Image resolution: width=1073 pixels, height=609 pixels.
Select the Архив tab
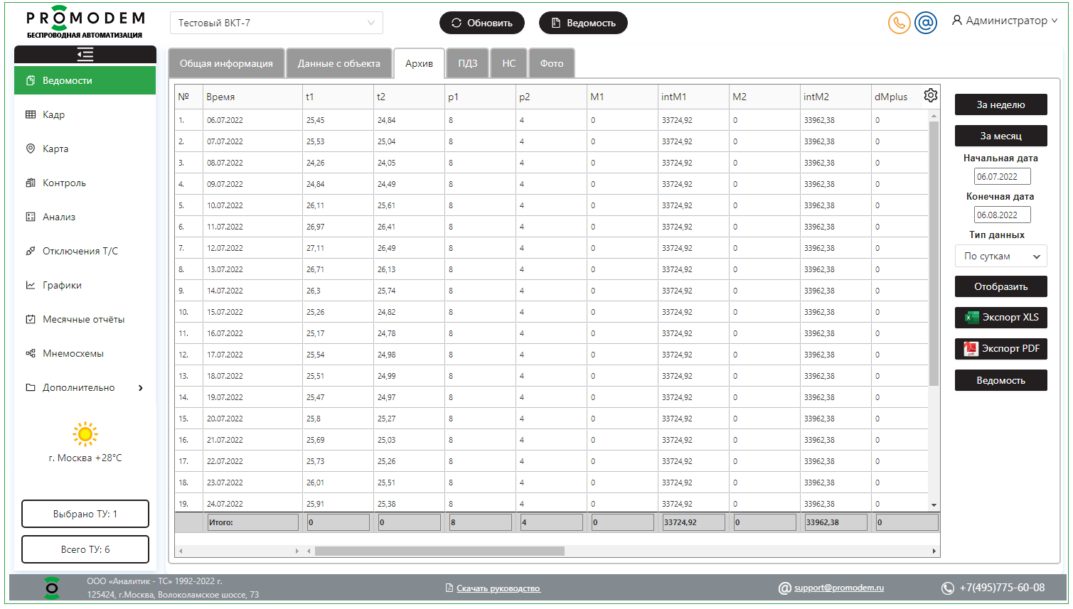point(420,63)
